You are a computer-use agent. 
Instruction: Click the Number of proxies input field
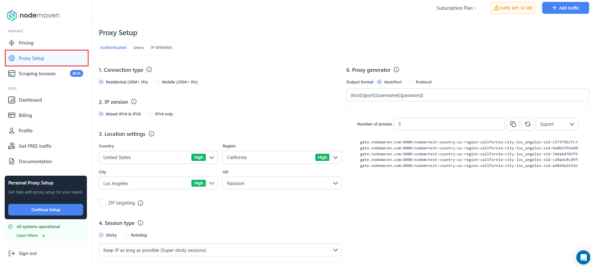point(449,124)
